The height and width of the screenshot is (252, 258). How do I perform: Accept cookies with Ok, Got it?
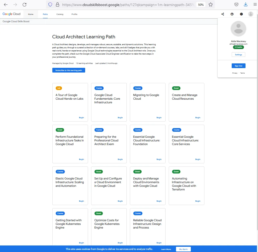[x=183, y=249]
